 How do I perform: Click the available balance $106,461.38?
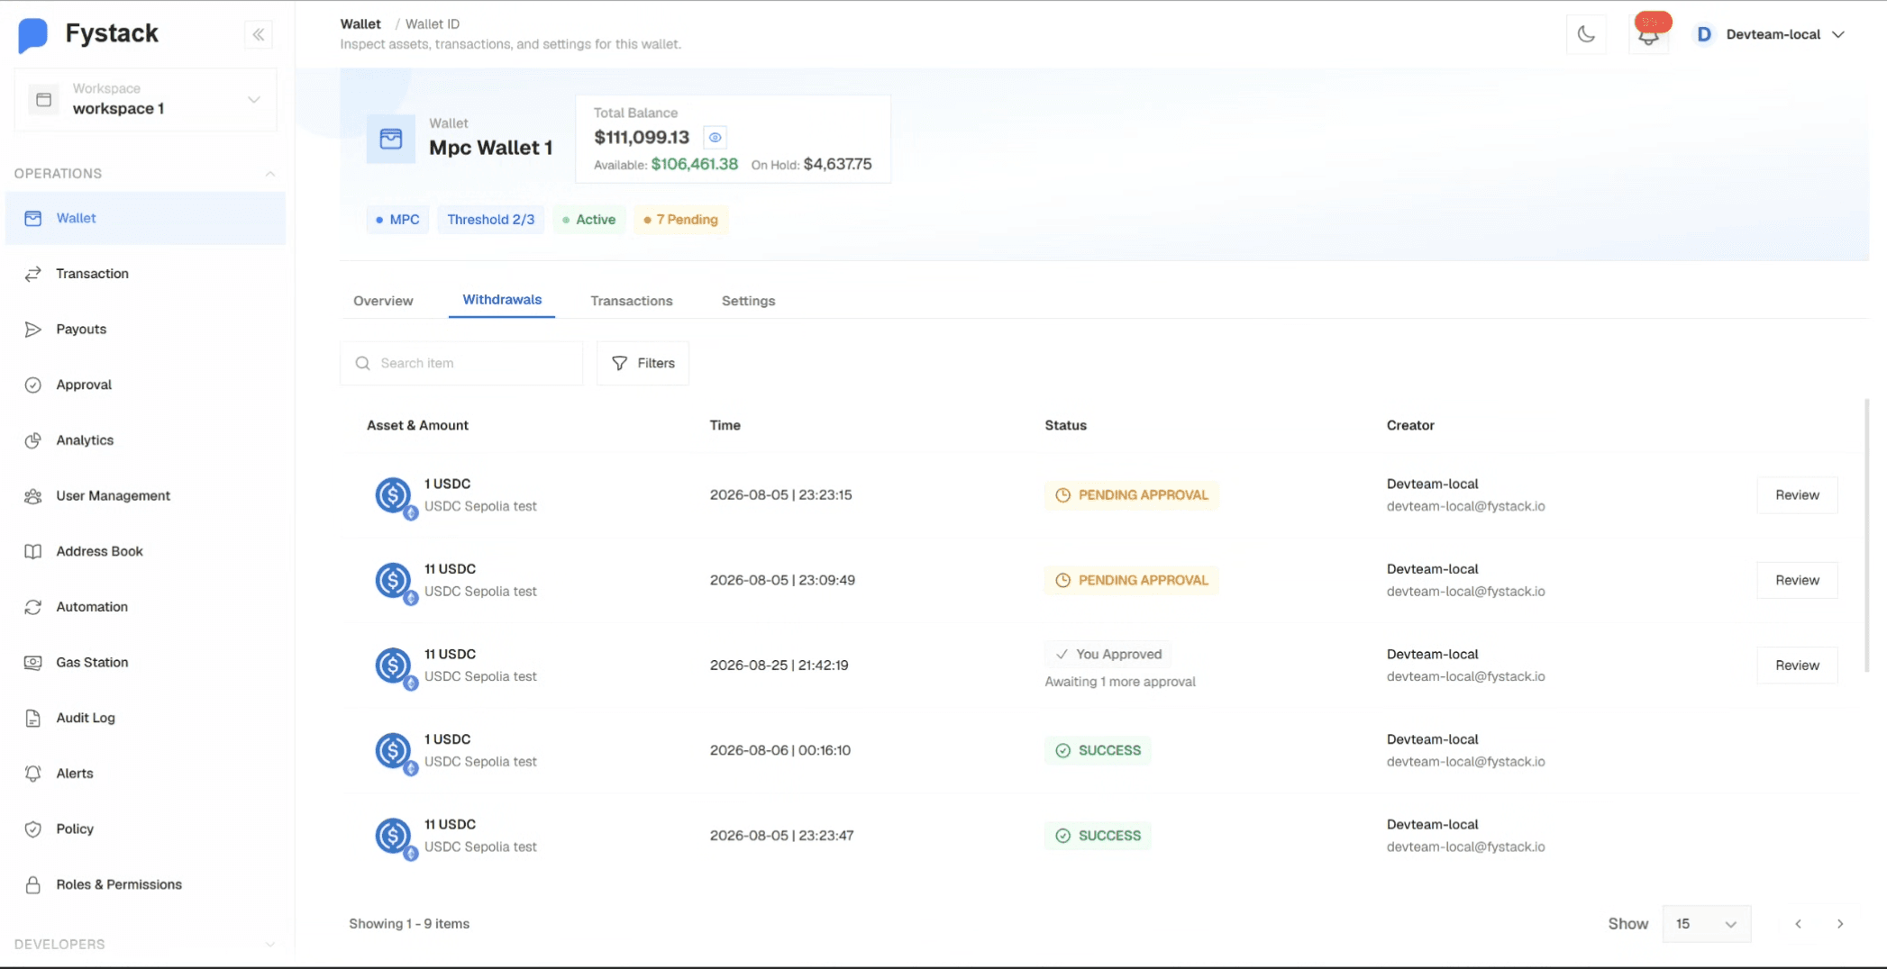(694, 164)
